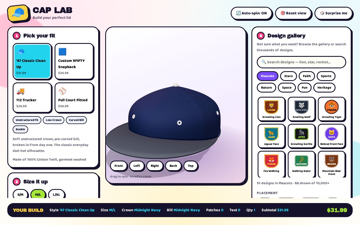Screen dimensions: 360x225
Task: Switch to the Stars category
Action: pyautogui.click(x=289, y=76)
